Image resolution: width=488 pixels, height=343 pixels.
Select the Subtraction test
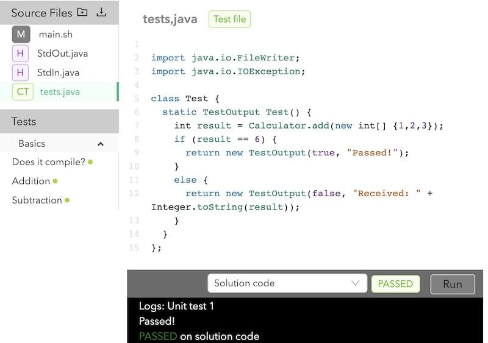(x=37, y=200)
